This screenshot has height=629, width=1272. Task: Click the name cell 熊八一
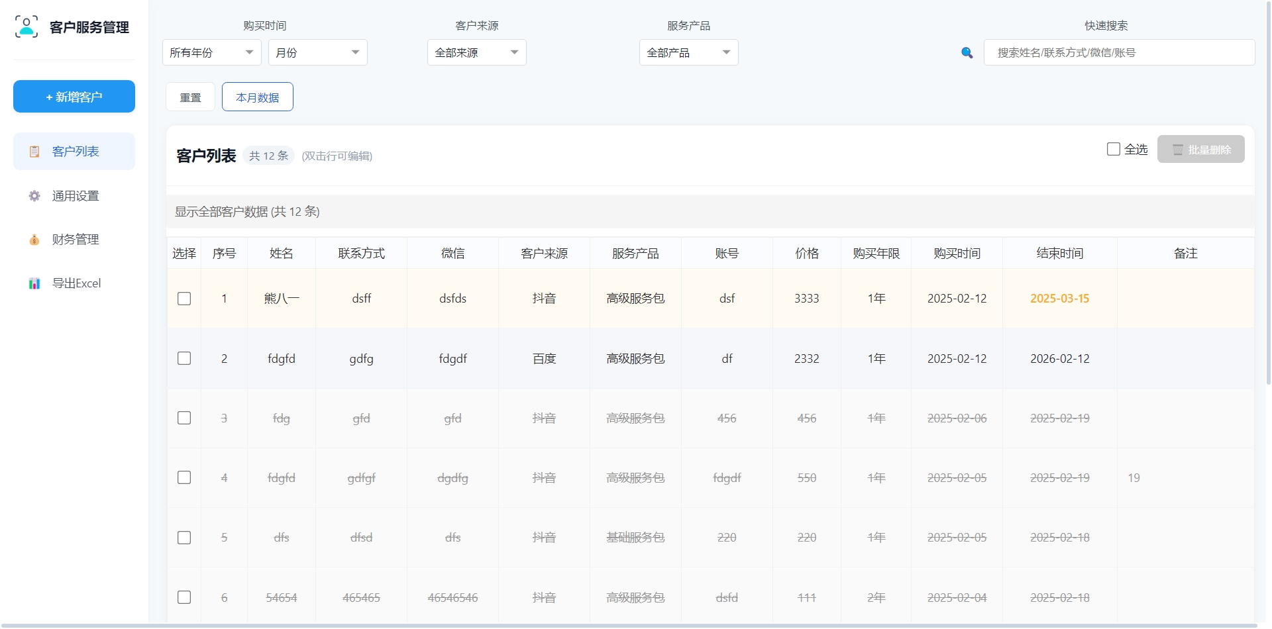pos(282,299)
